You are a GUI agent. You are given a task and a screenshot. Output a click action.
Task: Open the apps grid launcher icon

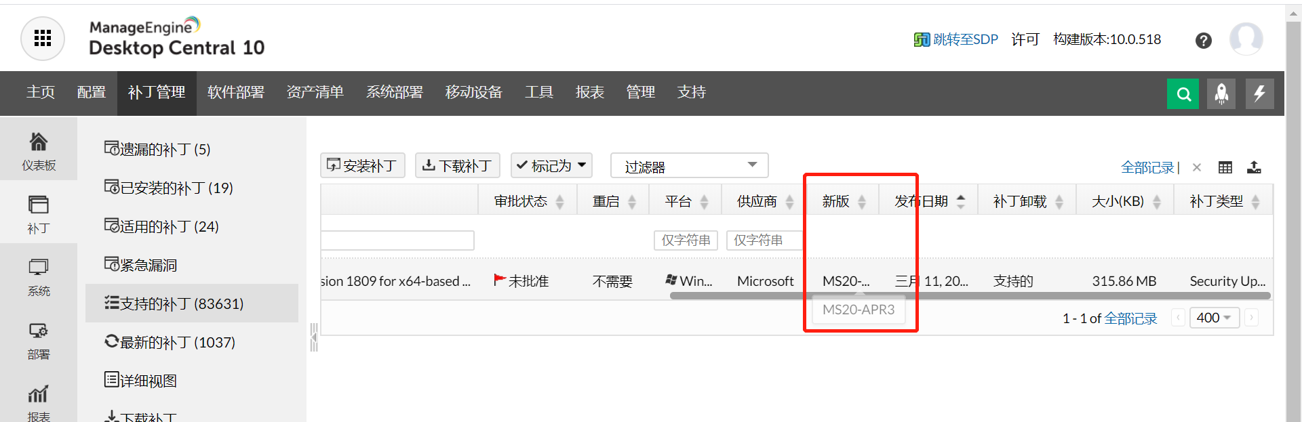tap(43, 39)
